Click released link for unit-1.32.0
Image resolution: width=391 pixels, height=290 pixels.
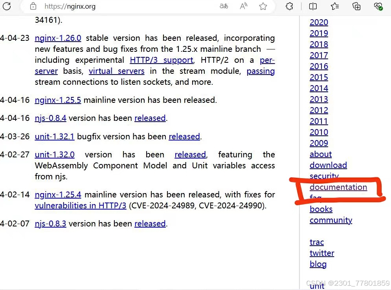[x=190, y=155]
